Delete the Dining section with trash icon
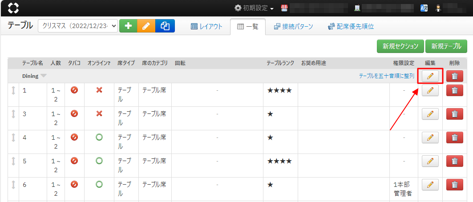The image size is (473, 202). coord(454,76)
